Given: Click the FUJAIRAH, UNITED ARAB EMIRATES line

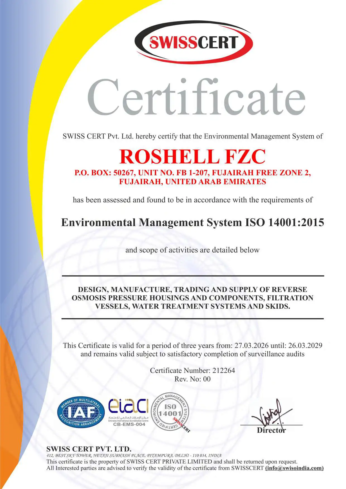Looking at the screenshot, I should coord(193,182).
